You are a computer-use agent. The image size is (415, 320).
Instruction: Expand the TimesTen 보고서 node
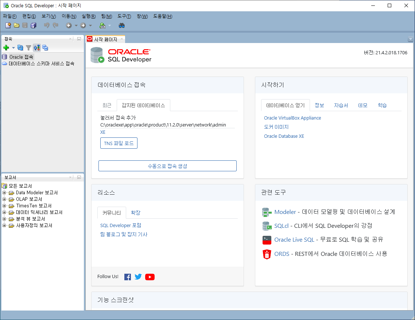click(4, 206)
